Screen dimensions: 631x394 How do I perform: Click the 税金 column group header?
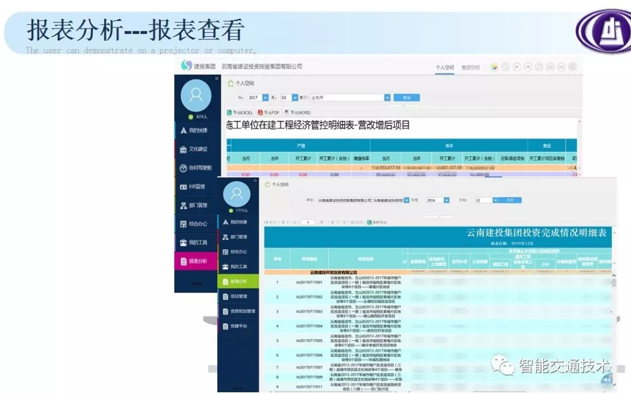tap(546, 145)
